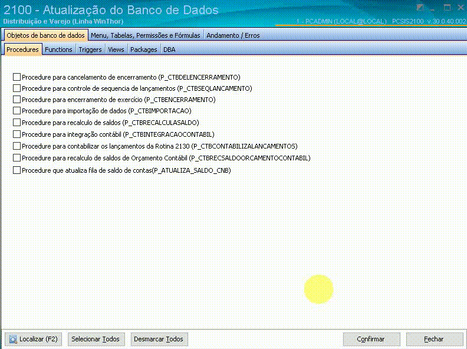Check P_ATUALIZA_SALDO_CNB procedure checkbox
The width and height of the screenshot is (467, 349).
pos(17,170)
